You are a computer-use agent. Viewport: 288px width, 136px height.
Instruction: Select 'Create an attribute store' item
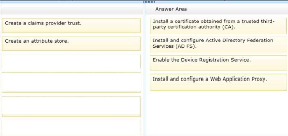(71, 43)
